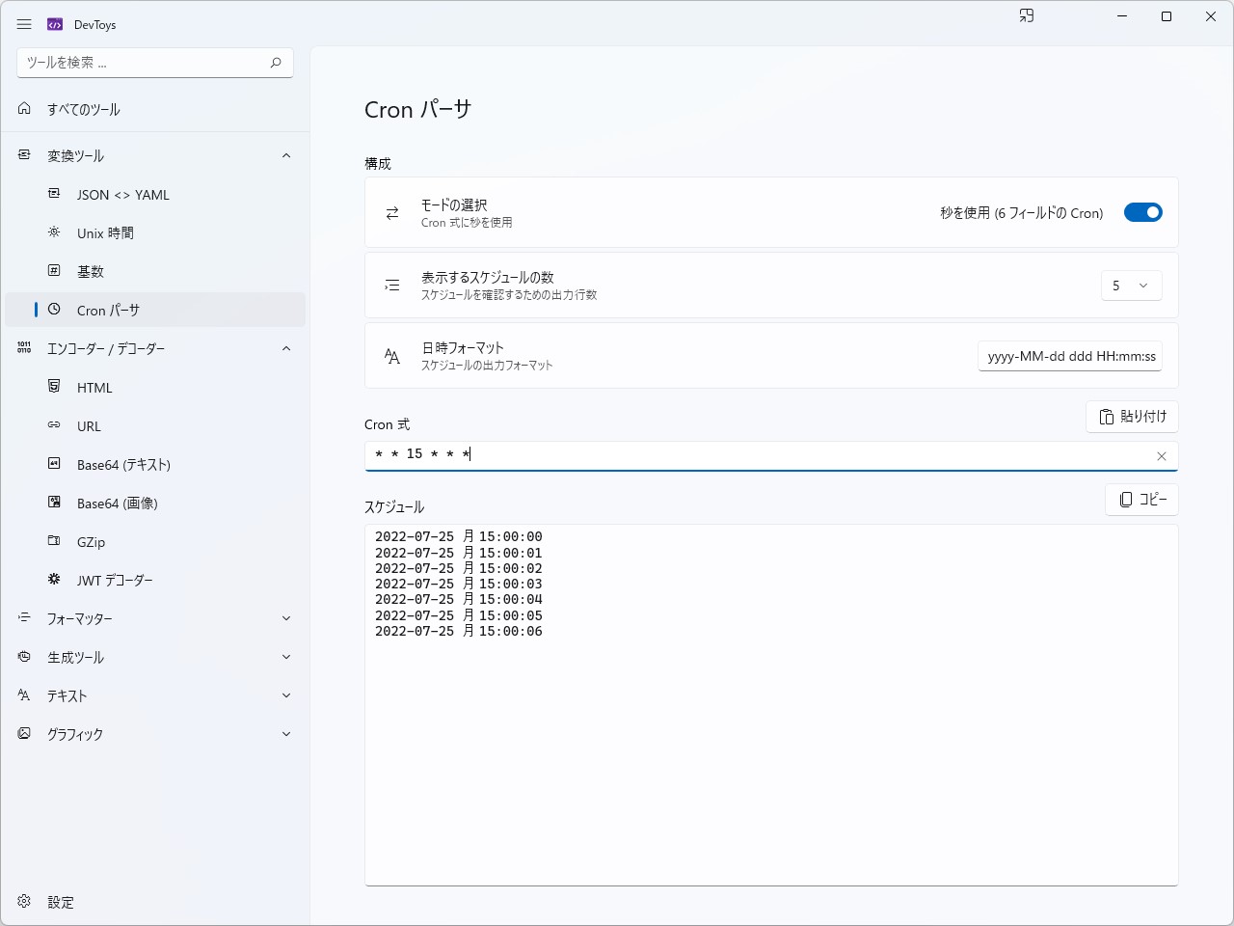Click the 日時フォーマット format input field
Viewport: 1234px width, 926px height.
click(x=1069, y=355)
